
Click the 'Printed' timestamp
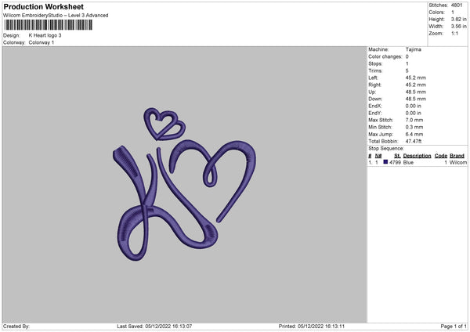coord(312,327)
